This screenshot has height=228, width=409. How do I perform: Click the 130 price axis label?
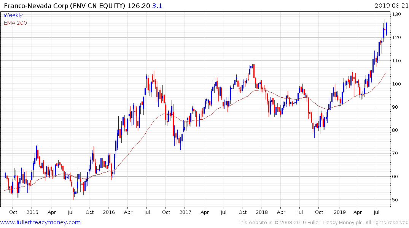pyautogui.click(x=396, y=14)
